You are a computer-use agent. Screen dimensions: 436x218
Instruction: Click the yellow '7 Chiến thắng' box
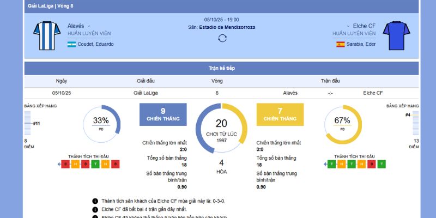click(280, 114)
